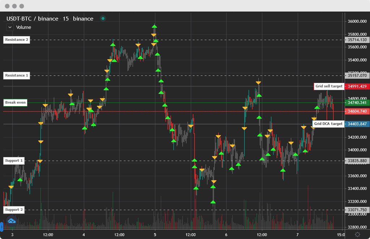Click the Resistance 2 line label

coord(17,40)
